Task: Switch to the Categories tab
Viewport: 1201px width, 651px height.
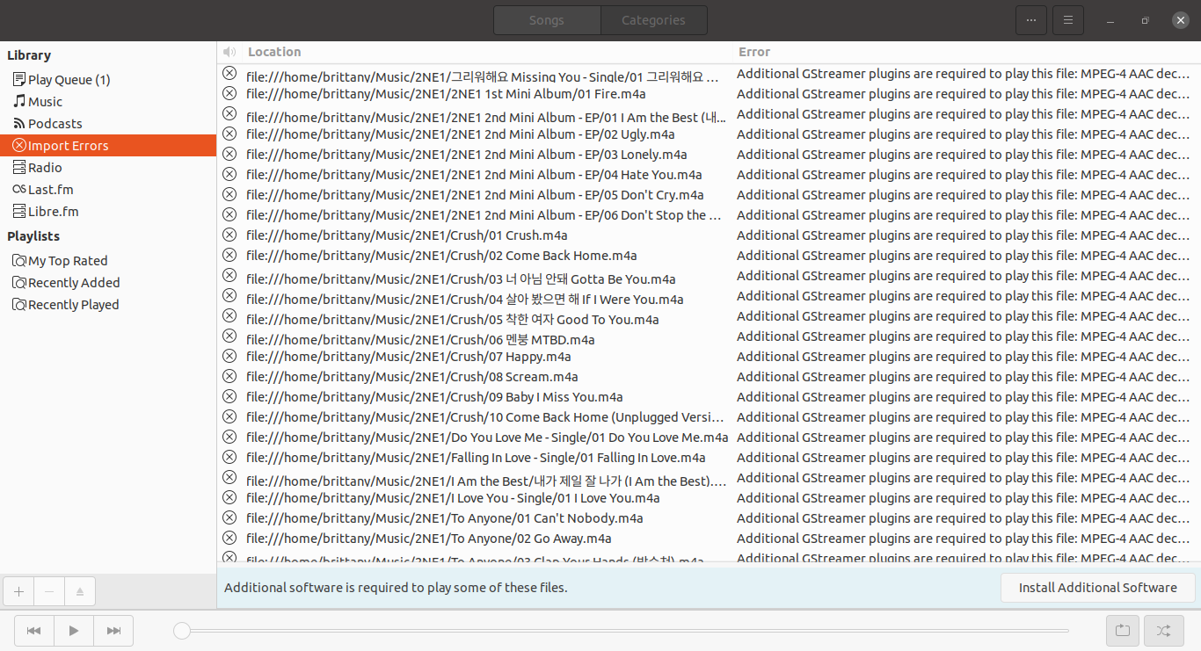Action: point(653,20)
